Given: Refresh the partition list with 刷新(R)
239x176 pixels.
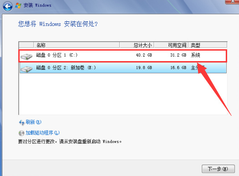Looking at the screenshot, I should click(33, 122).
